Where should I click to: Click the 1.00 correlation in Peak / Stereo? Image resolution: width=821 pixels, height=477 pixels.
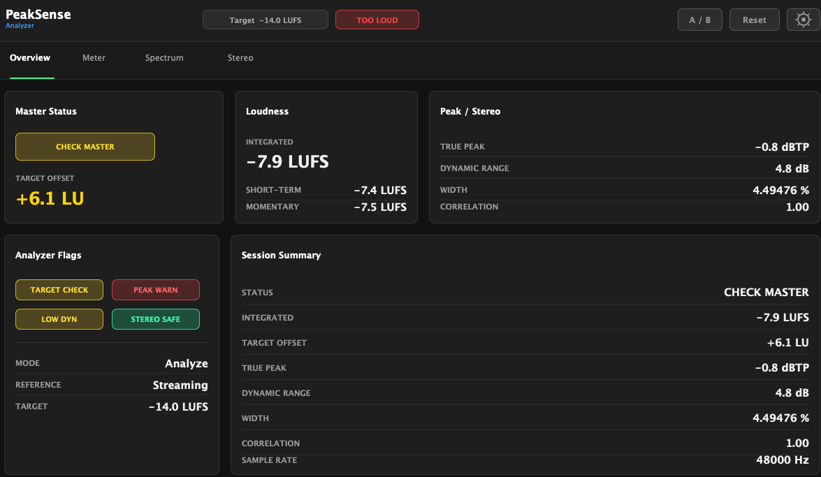797,207
